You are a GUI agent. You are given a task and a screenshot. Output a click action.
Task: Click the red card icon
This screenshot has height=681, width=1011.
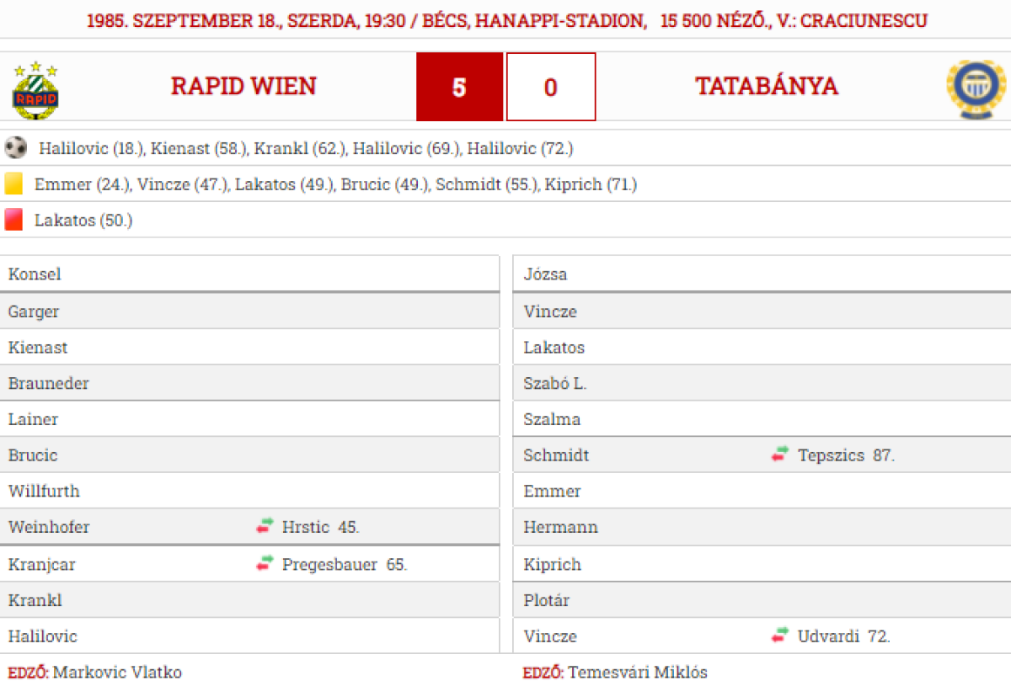point(13,221)
